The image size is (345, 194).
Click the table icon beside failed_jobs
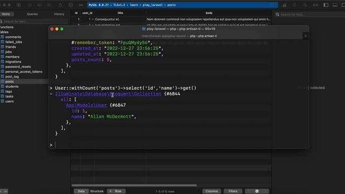point(2,42)
